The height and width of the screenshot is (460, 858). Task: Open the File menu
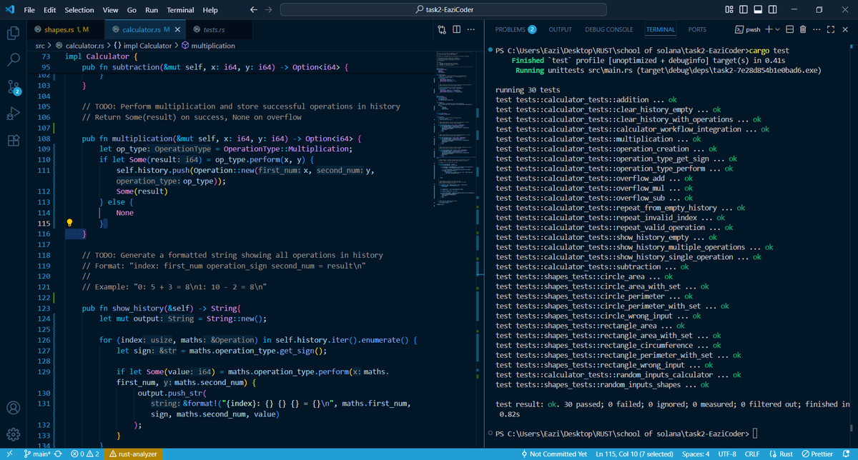click(30, 10)
